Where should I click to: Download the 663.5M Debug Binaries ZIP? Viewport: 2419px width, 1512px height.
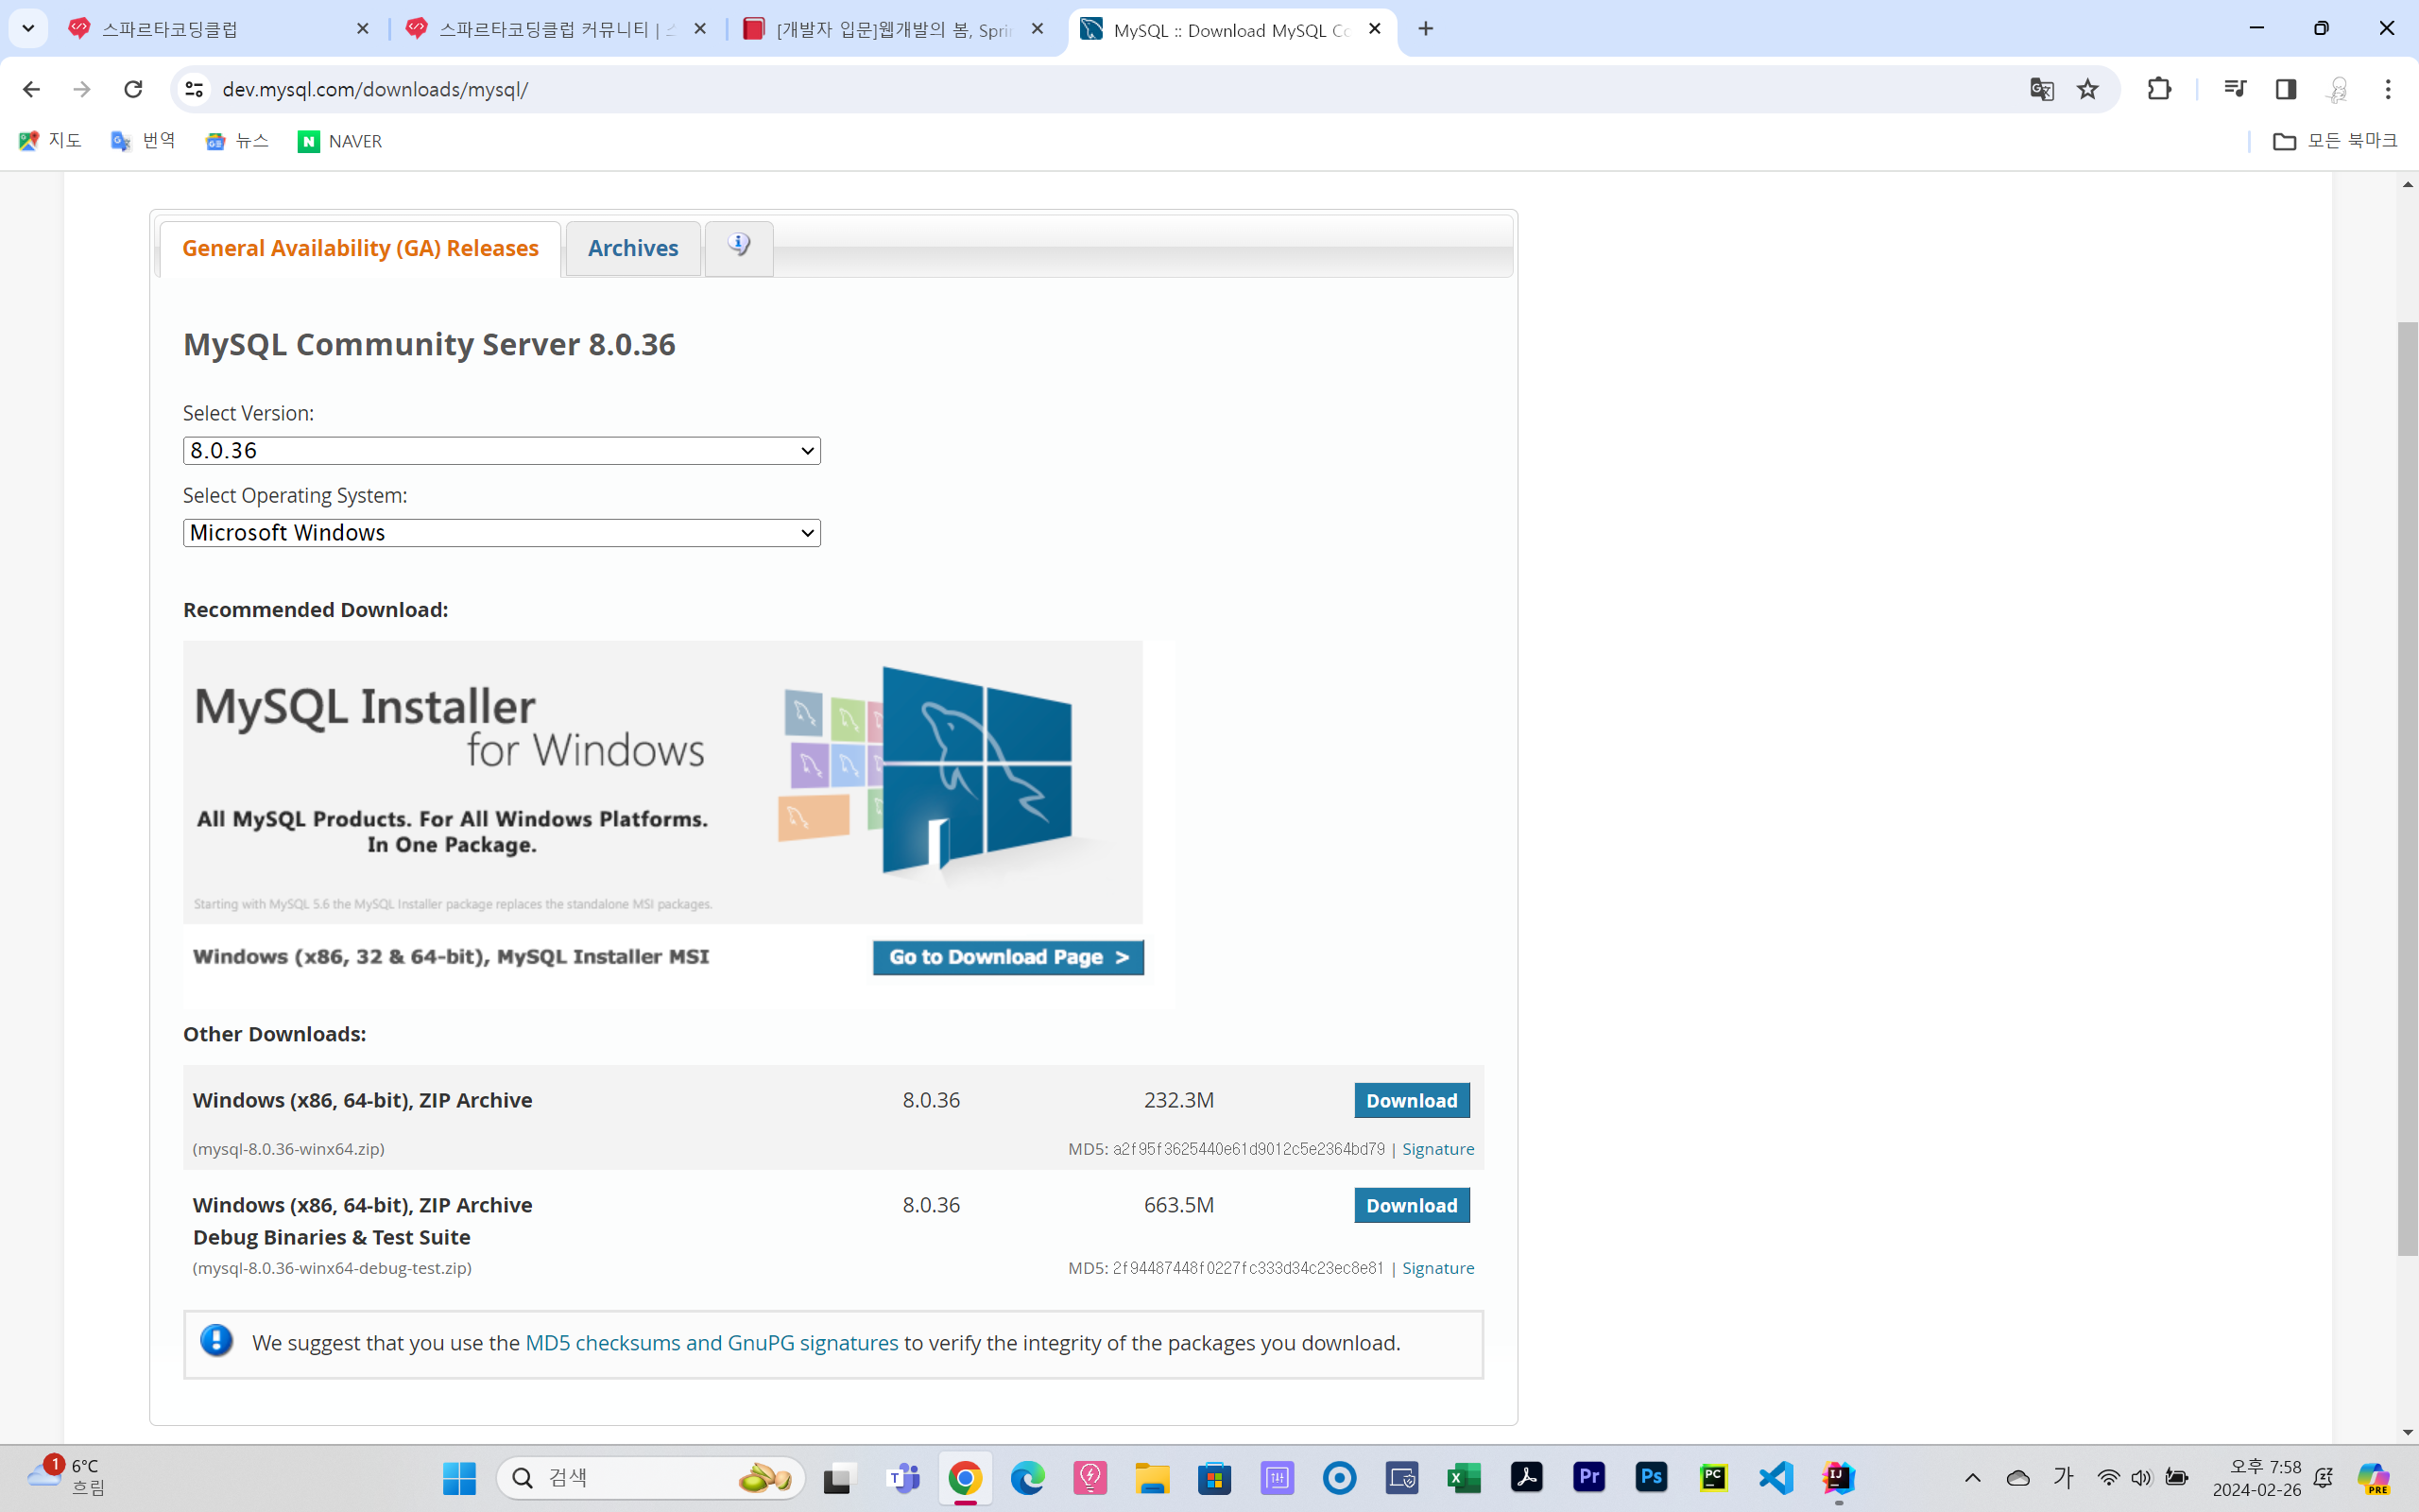(x=1412, y=1205)
